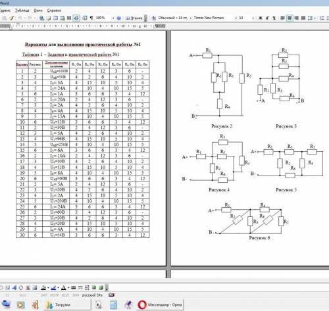Justify the paragraph text

coord(303,18)
